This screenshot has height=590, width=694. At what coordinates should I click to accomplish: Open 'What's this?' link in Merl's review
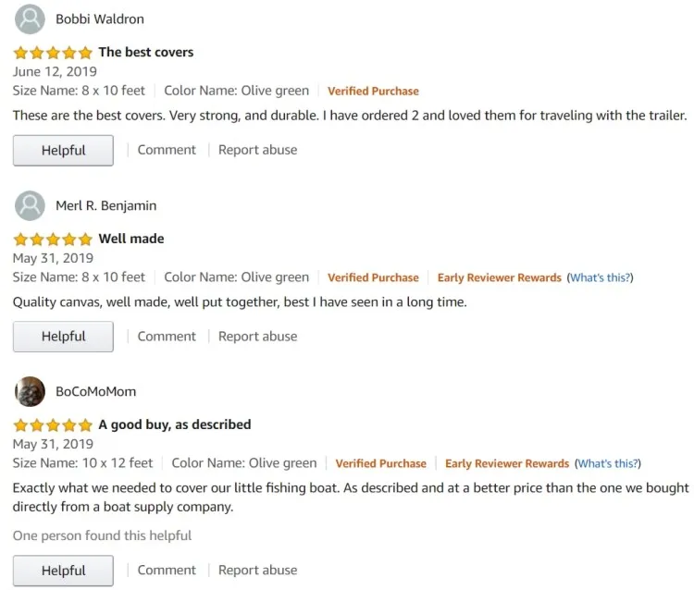click(601, 277)
